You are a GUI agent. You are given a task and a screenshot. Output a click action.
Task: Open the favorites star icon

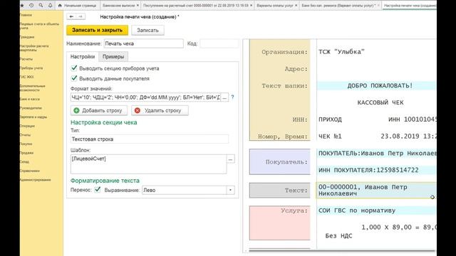pos(22,5)
